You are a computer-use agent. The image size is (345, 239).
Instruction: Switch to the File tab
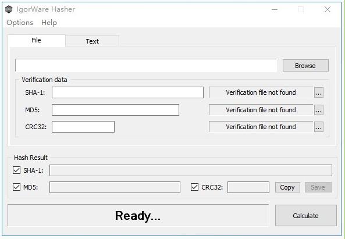coord(37,41)
